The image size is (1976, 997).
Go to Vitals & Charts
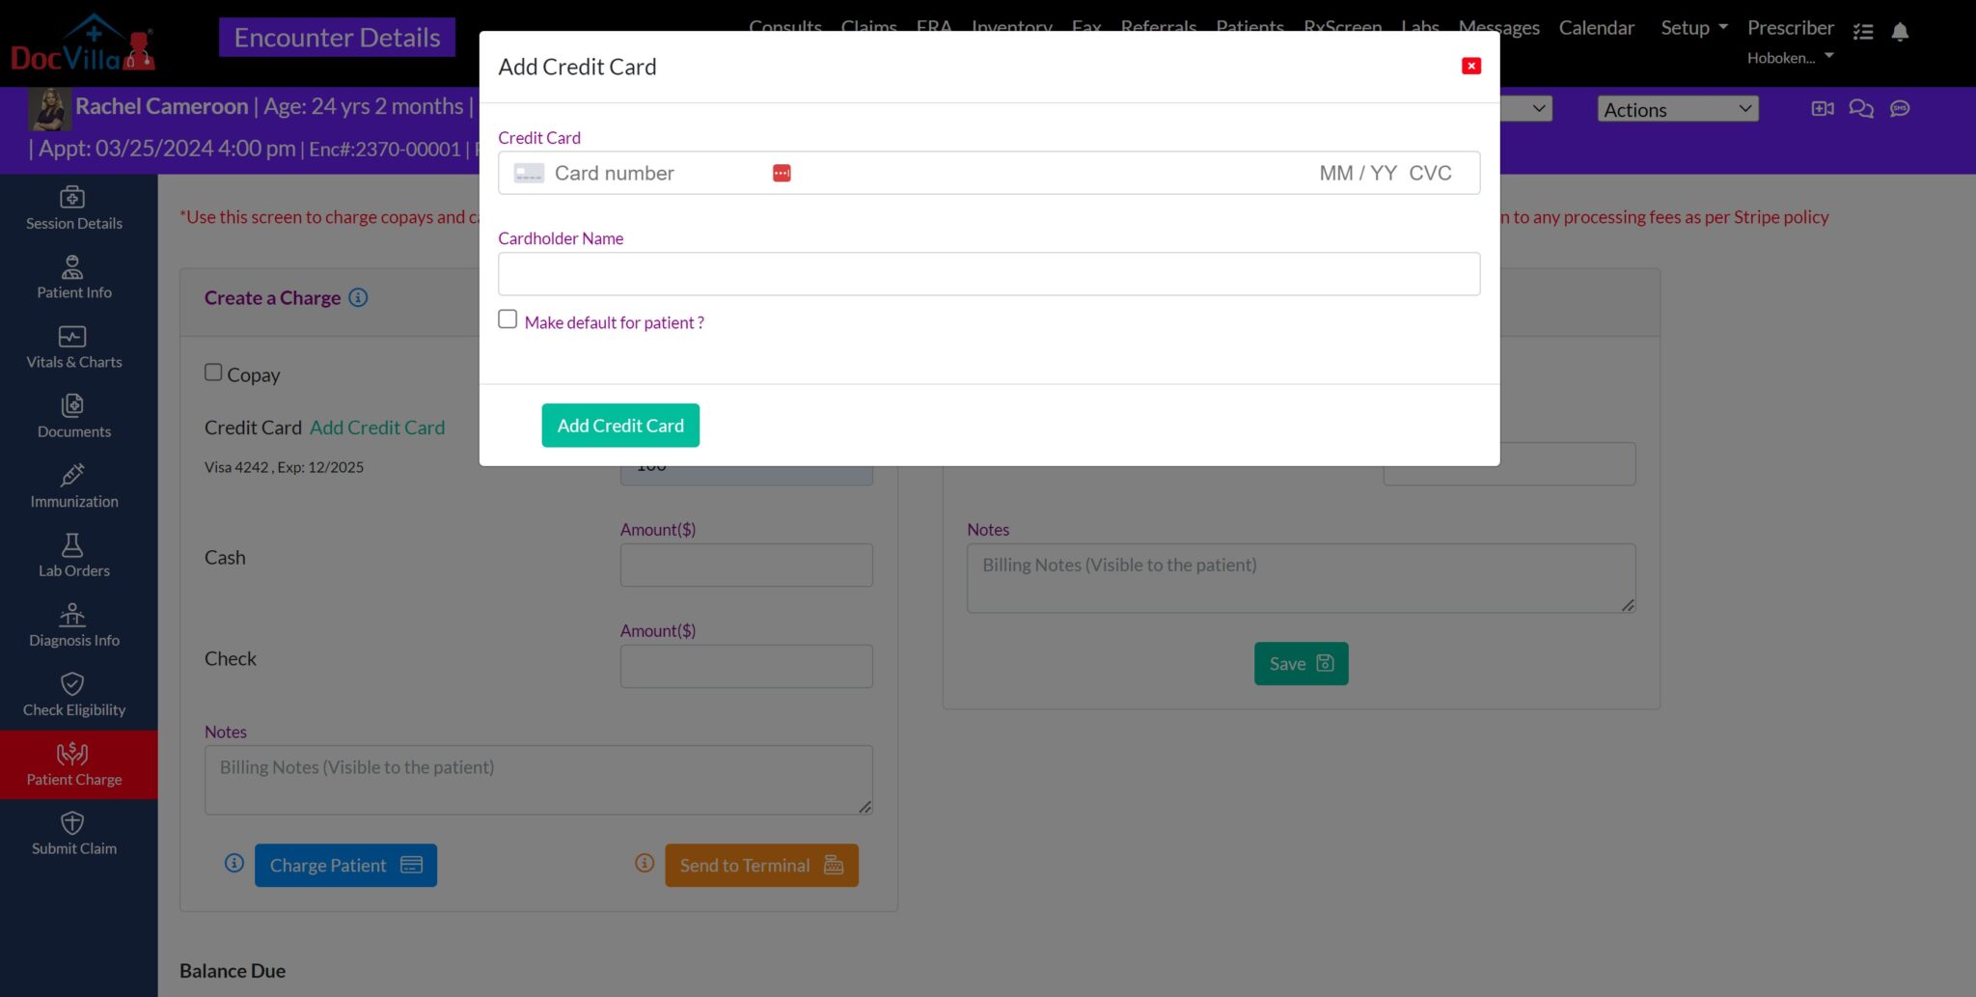pyautogui.click(x=73, y=347)
